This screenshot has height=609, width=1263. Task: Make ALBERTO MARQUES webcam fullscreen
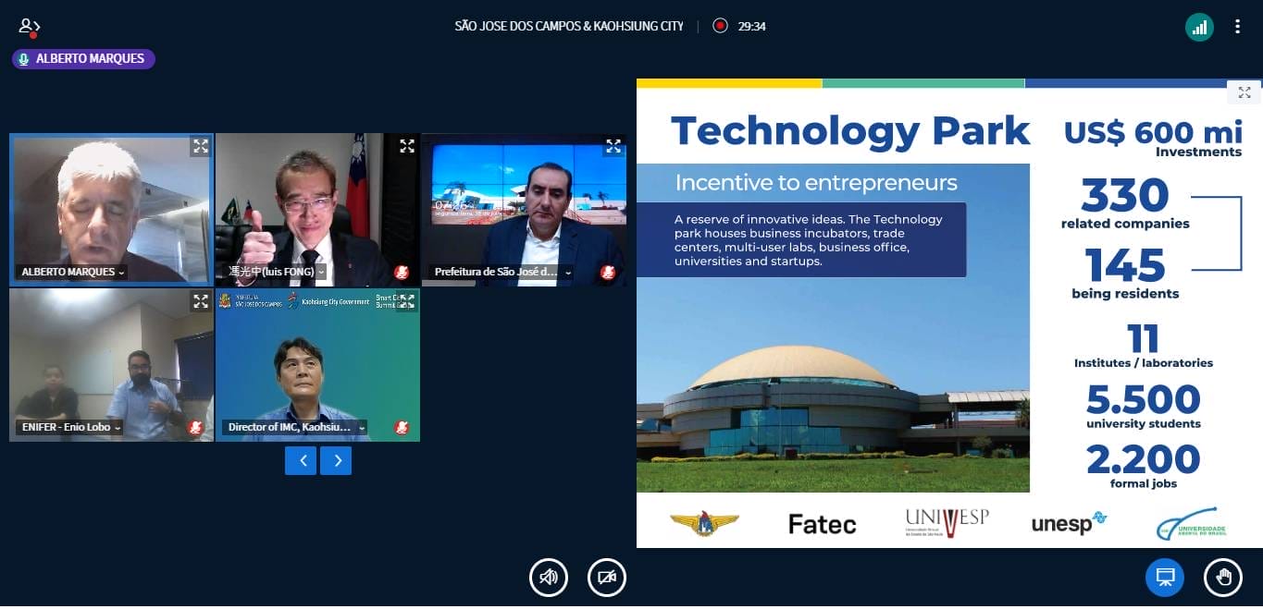coord(201,146)
